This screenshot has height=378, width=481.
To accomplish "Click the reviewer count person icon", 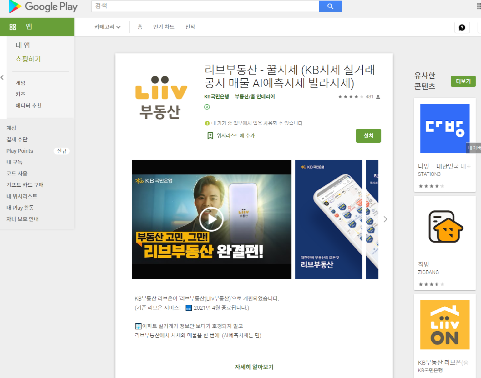I will (378, 97).
